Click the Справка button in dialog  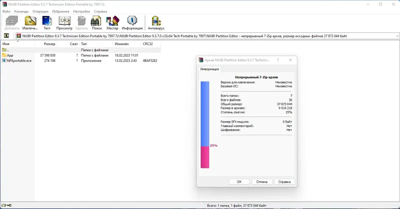click(x=284, y=182)
